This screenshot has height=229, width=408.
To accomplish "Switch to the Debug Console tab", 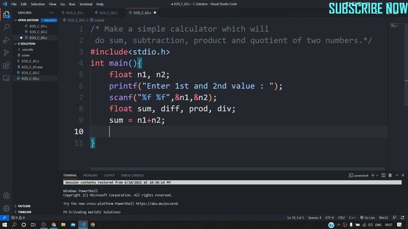I will (132, 176).
